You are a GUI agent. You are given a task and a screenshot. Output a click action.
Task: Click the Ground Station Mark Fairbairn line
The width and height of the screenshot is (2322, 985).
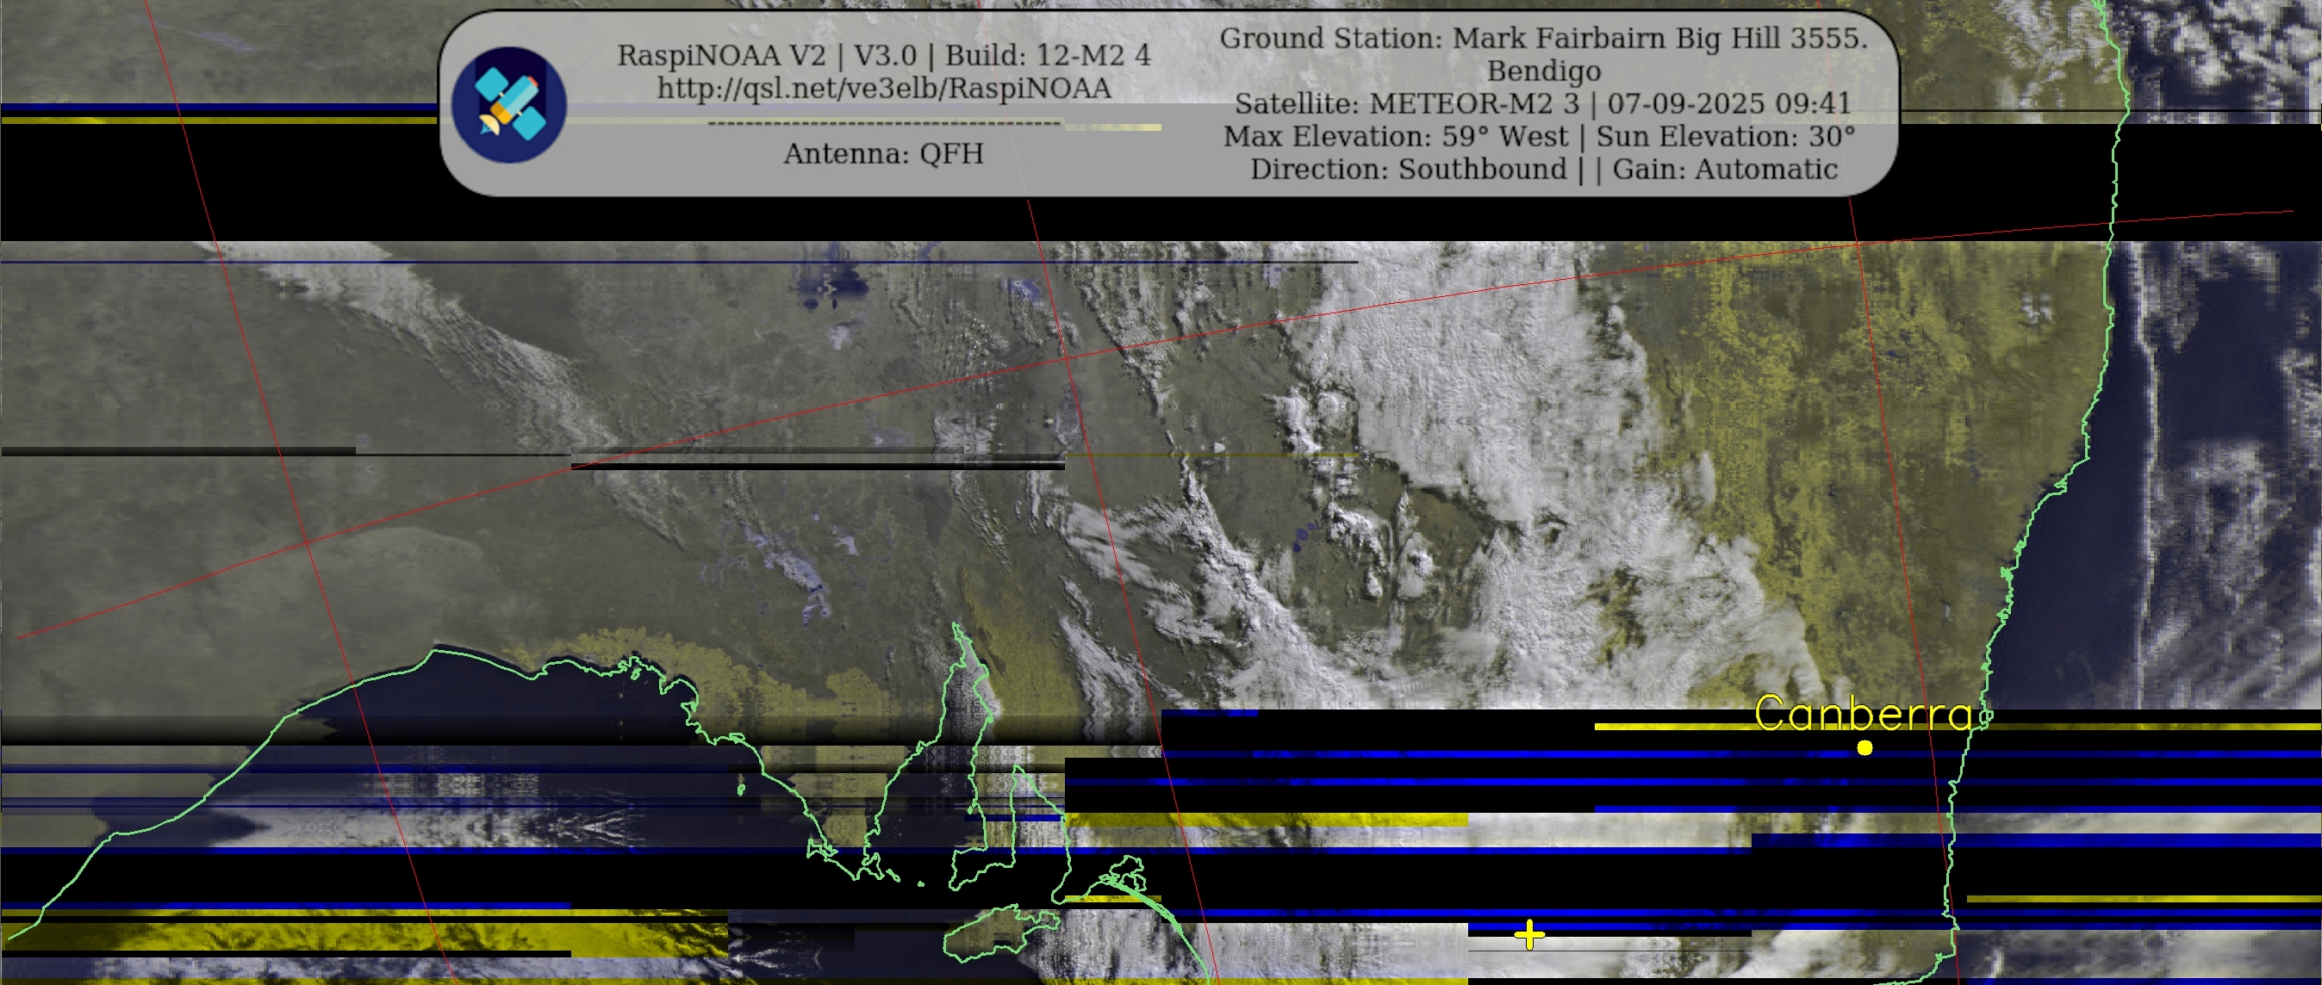tap(1543, 38)
